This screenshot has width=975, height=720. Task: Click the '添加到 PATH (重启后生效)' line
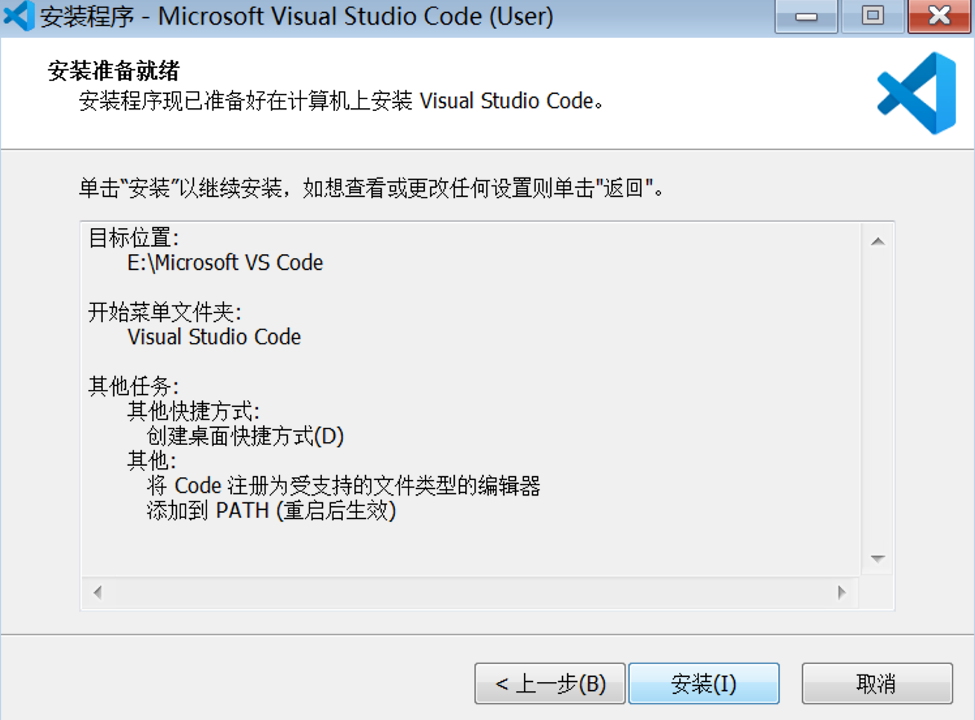coord(271,511)
